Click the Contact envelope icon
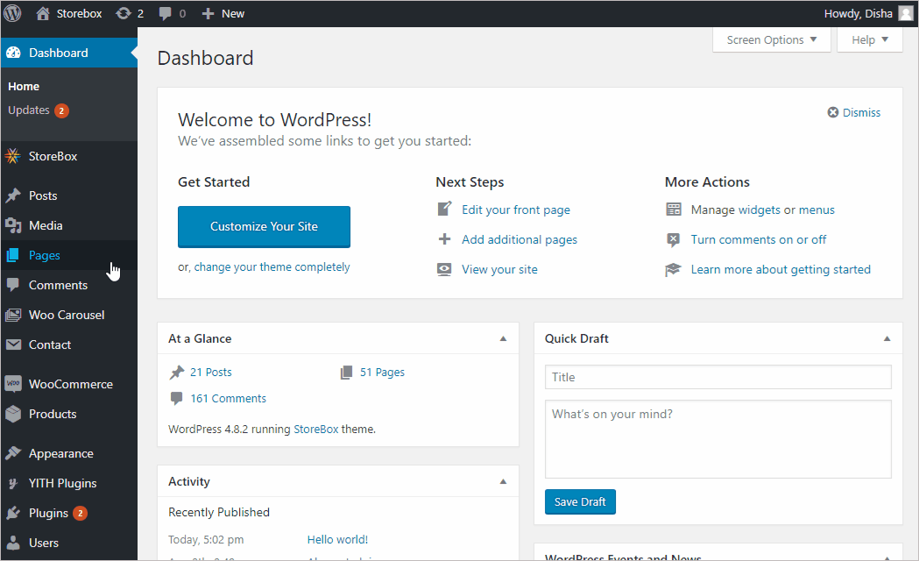This screenshot has width=919, height=561. pos(13,344)
